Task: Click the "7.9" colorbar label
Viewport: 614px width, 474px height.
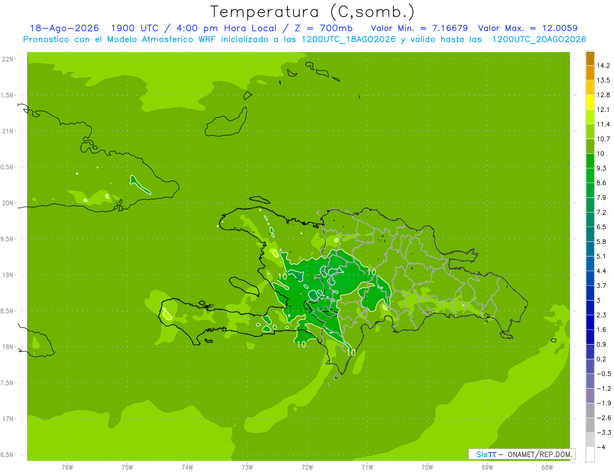Action: pos(602,197)
